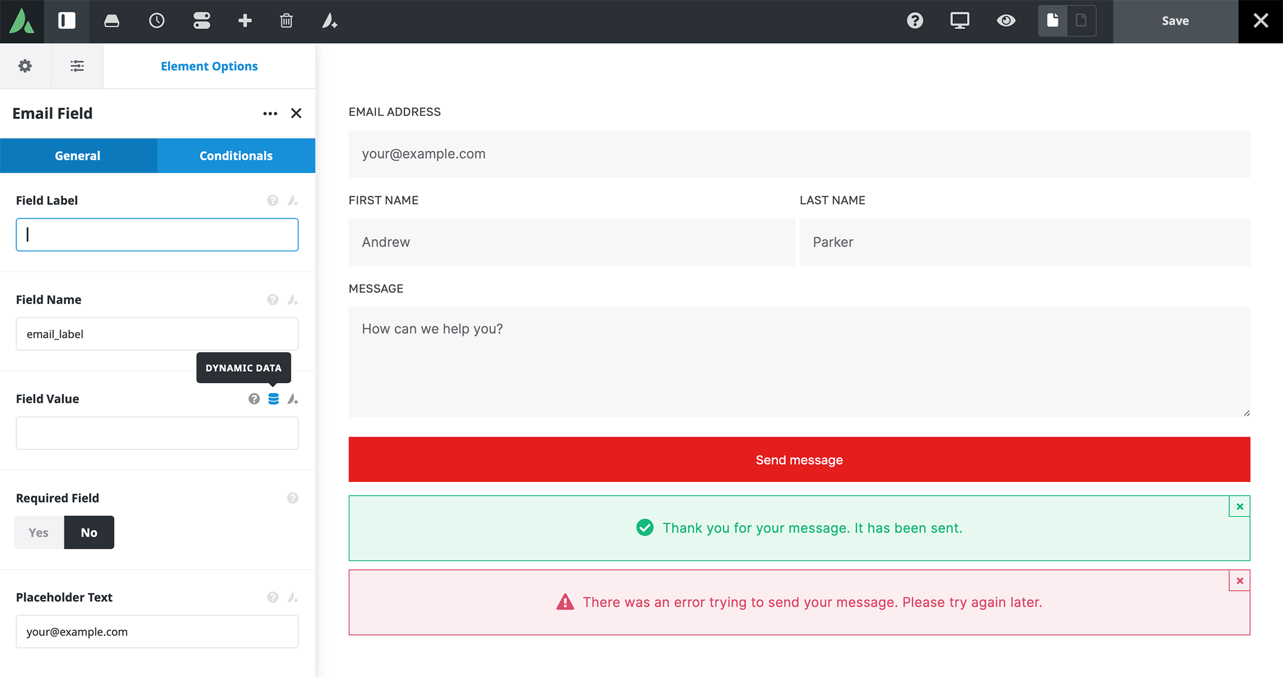Select the General tab
The height and width of the screenshot is (677, 1283).
pos(78,156)
